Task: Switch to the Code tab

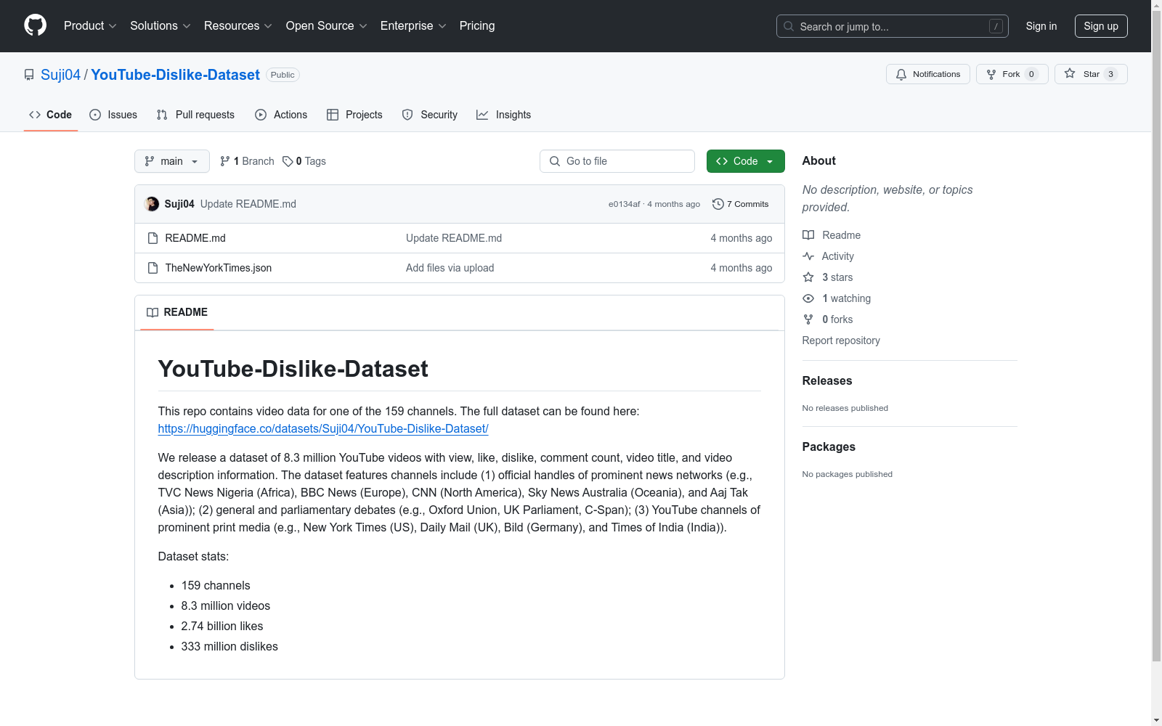Action: point(51,115)
